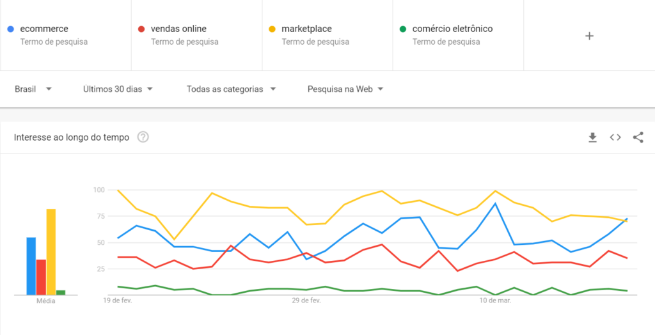Download the interest over time data
This screenshot has height=335, width=655.
click(592, 137)
